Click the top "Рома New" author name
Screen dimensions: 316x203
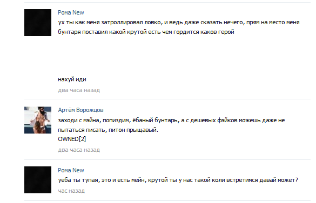(71, 12)
